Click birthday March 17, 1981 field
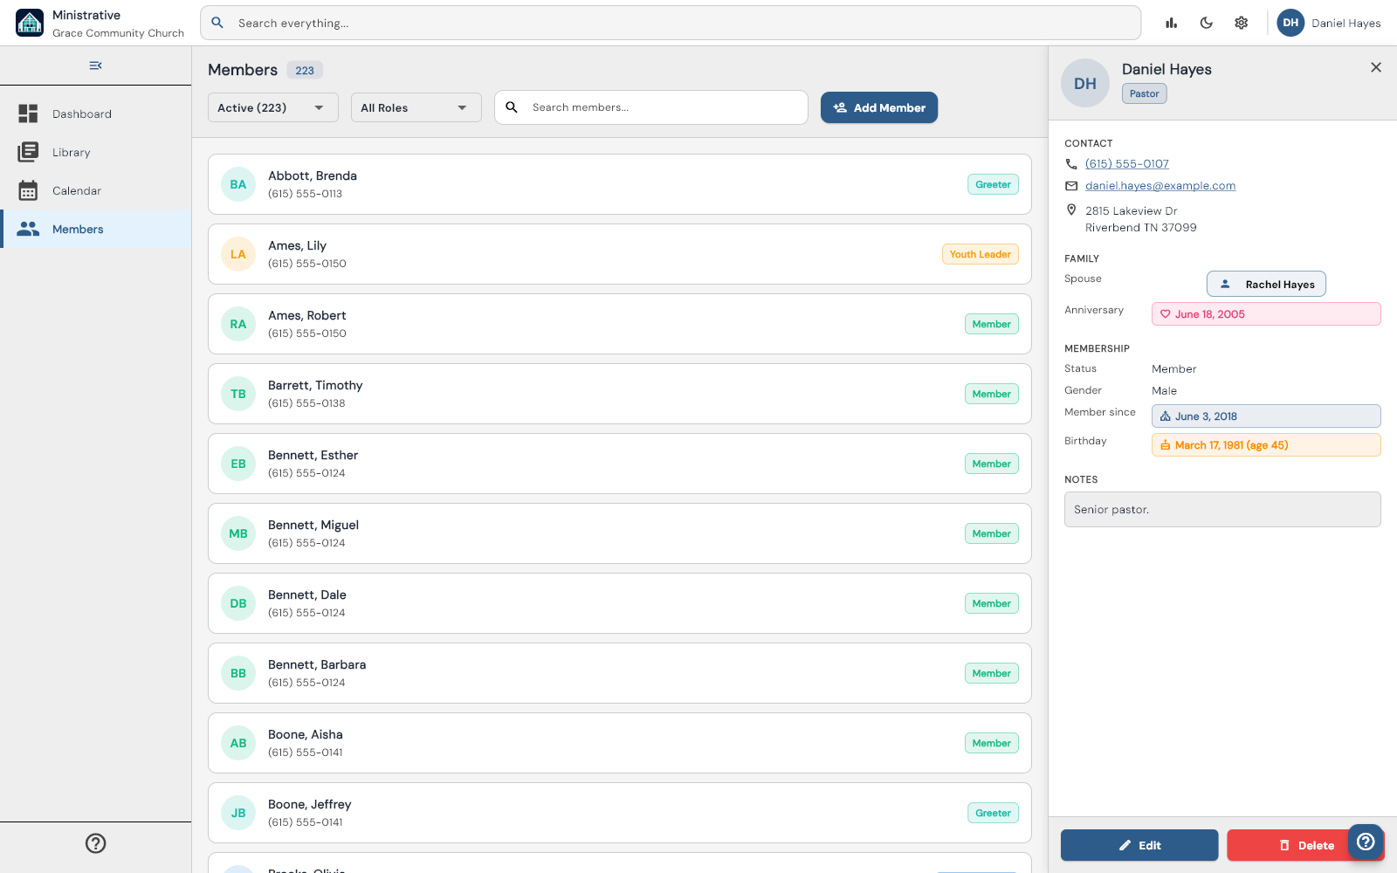 coord(1266,444)
